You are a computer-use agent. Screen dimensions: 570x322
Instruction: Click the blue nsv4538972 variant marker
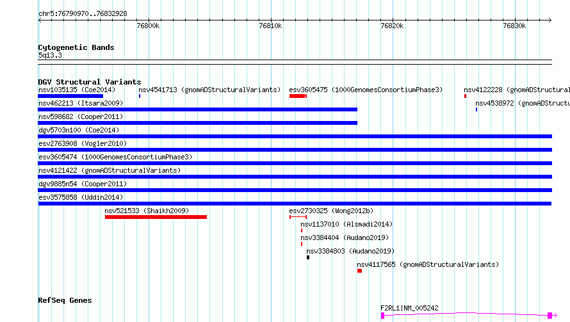[x=476, y=109]
